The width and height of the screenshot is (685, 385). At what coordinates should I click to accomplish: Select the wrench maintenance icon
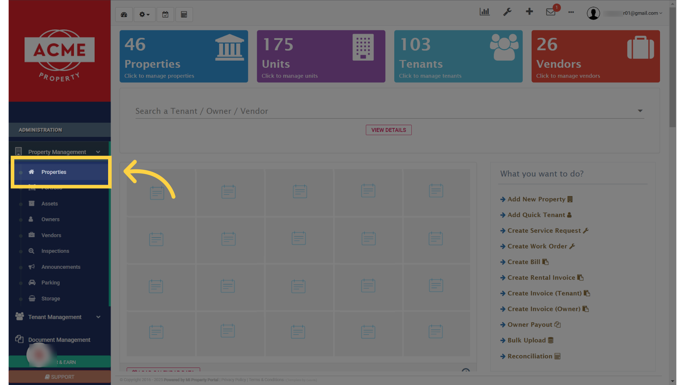507,12
